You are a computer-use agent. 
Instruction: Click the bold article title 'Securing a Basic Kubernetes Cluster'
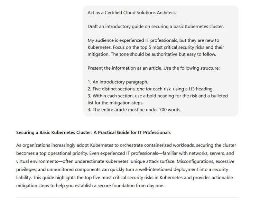click(x=54, y=132)
